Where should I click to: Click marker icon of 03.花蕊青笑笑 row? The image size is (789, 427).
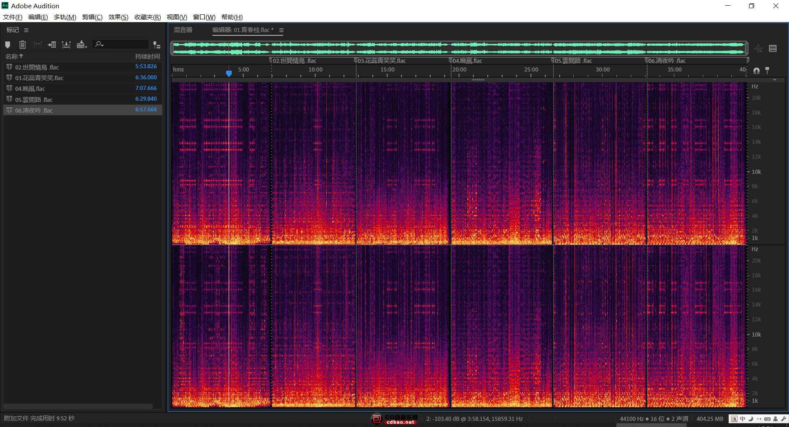click(x=9, y=78)
